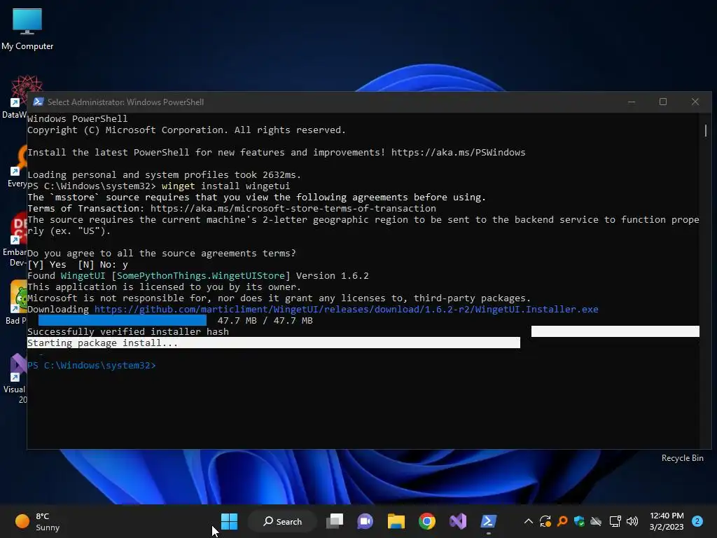Click the taskbar Search box
Viewport: 717px width, 538px height.
tap(283, 521)
